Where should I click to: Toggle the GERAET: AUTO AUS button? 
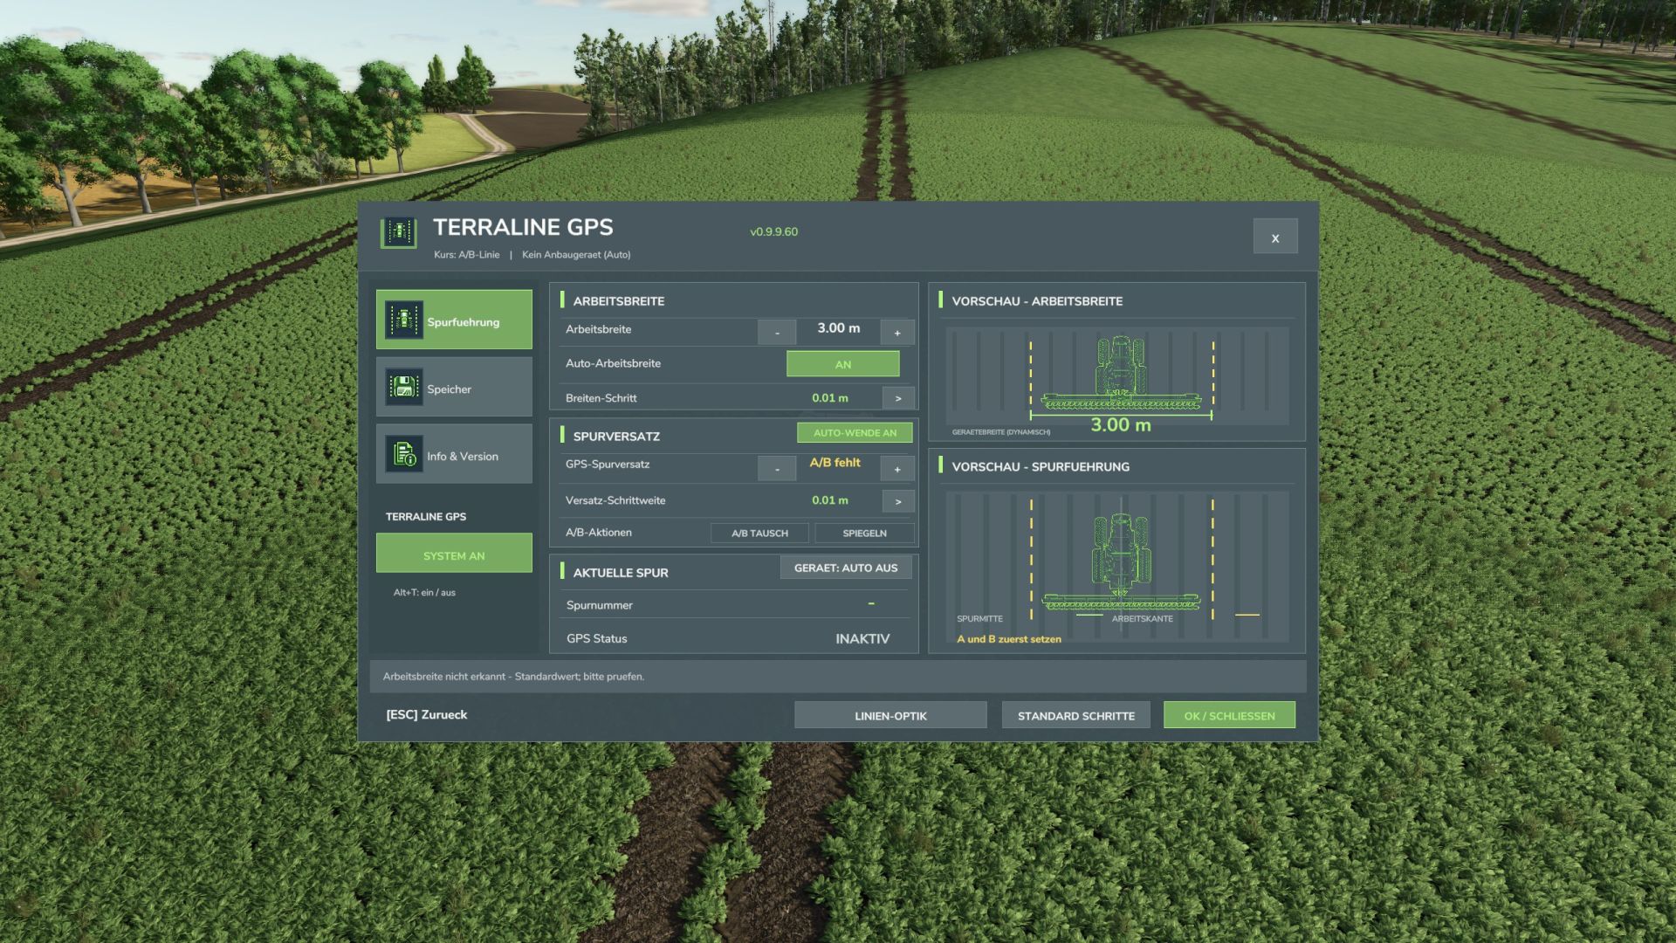(x=846, y=568)
